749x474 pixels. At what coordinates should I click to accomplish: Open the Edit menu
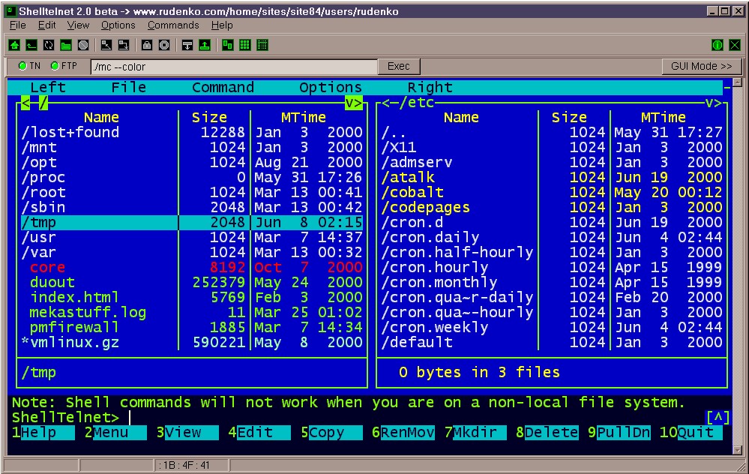click(46, 25)
